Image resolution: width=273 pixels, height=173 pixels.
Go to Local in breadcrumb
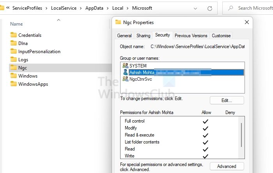[118, 8]
